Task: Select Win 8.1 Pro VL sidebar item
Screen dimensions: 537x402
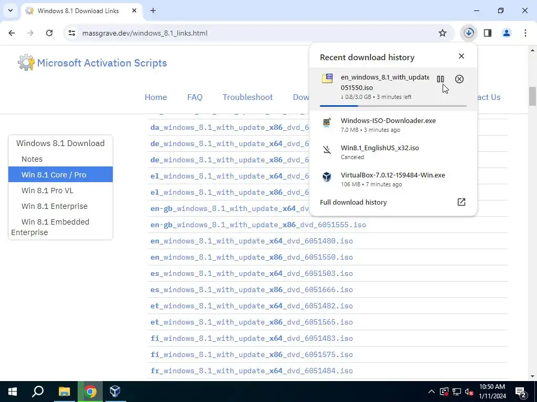Action: (x=60, y=191)
